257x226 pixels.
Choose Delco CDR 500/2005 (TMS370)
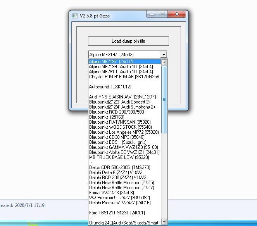(x=119, y=167)
